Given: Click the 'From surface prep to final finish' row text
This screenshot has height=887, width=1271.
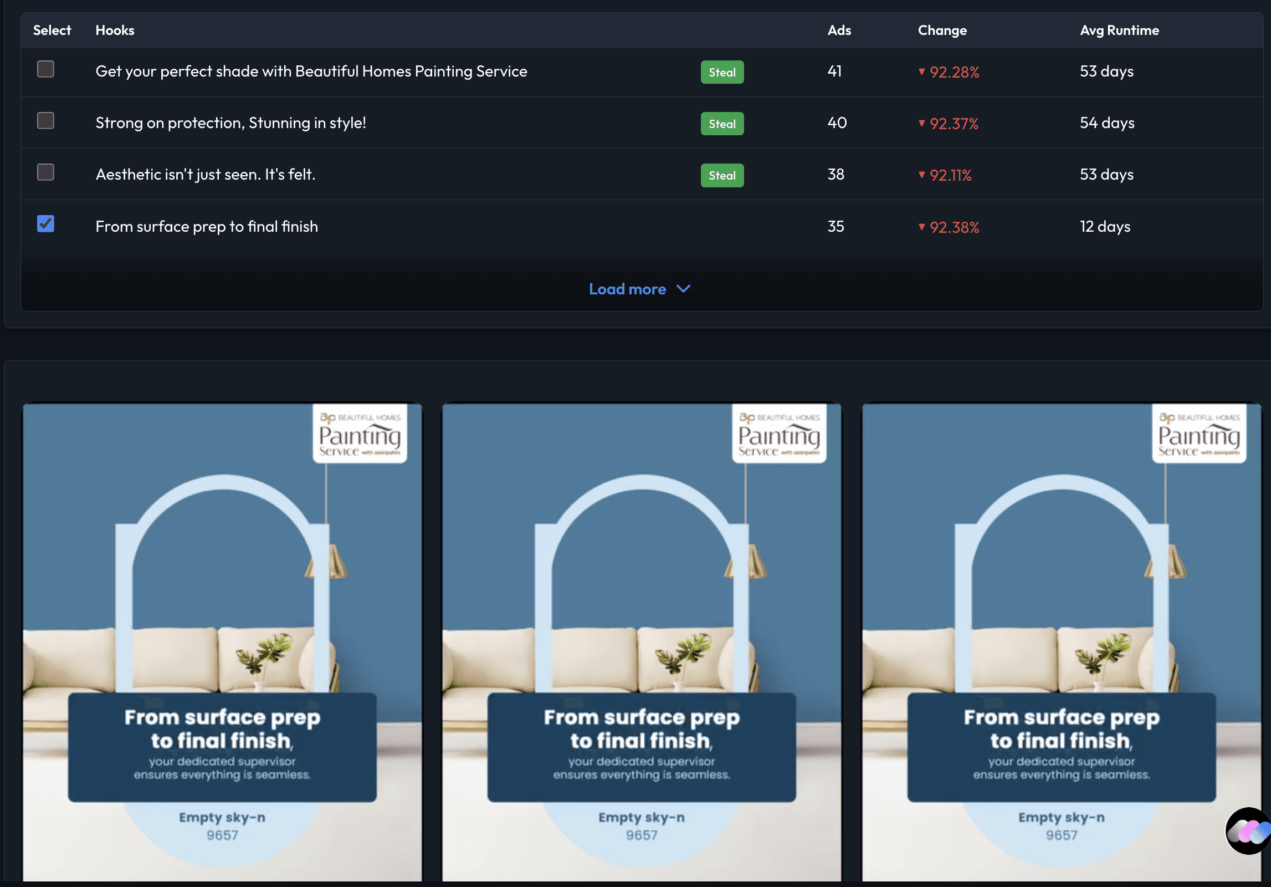Looking at the screenshot, I should [x=207, y=227].
